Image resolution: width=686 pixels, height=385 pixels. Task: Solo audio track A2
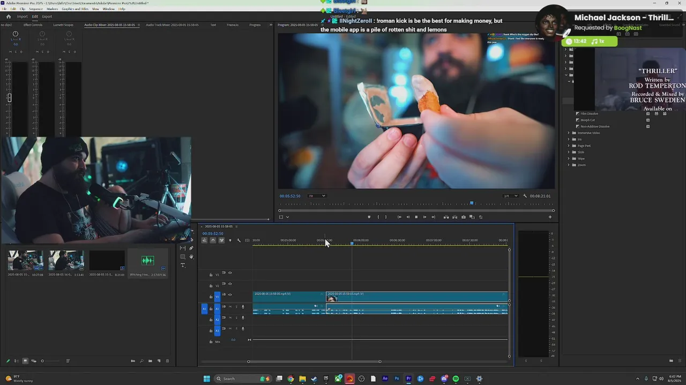pyautogui.click(x=236, y=318)
